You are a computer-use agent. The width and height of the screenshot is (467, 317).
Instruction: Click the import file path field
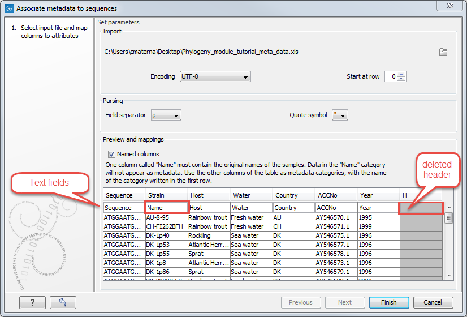pos(267,52)
